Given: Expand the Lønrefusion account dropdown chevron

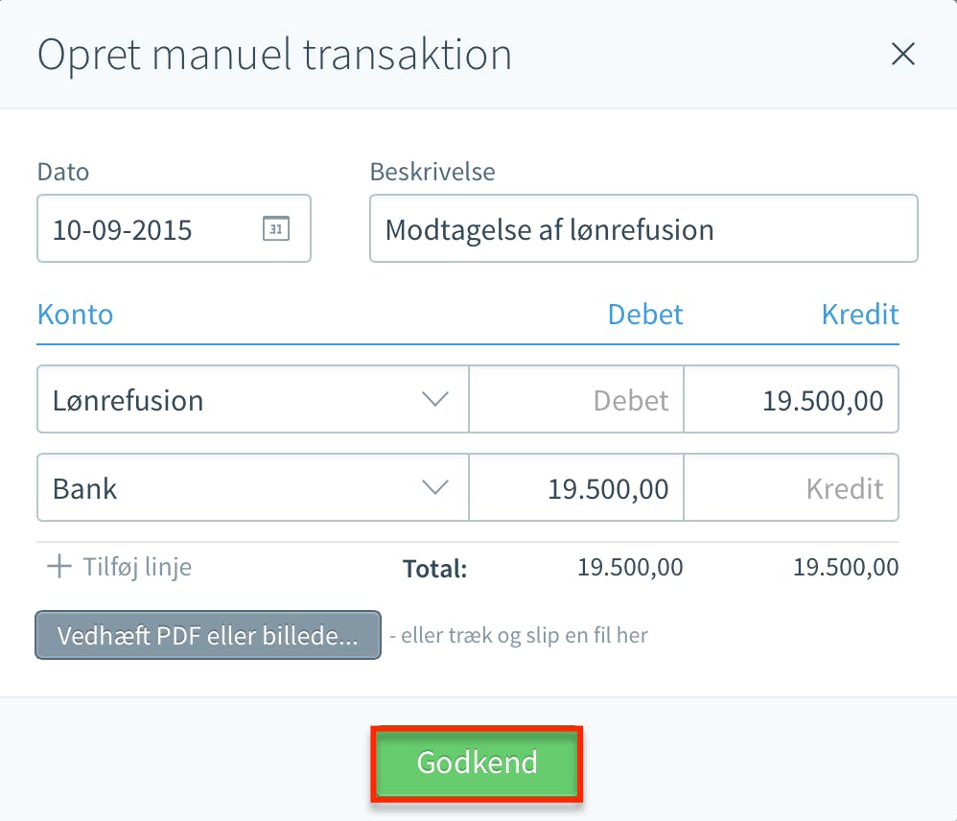Looking at the screenshot, I should click(x=435, y=400).
